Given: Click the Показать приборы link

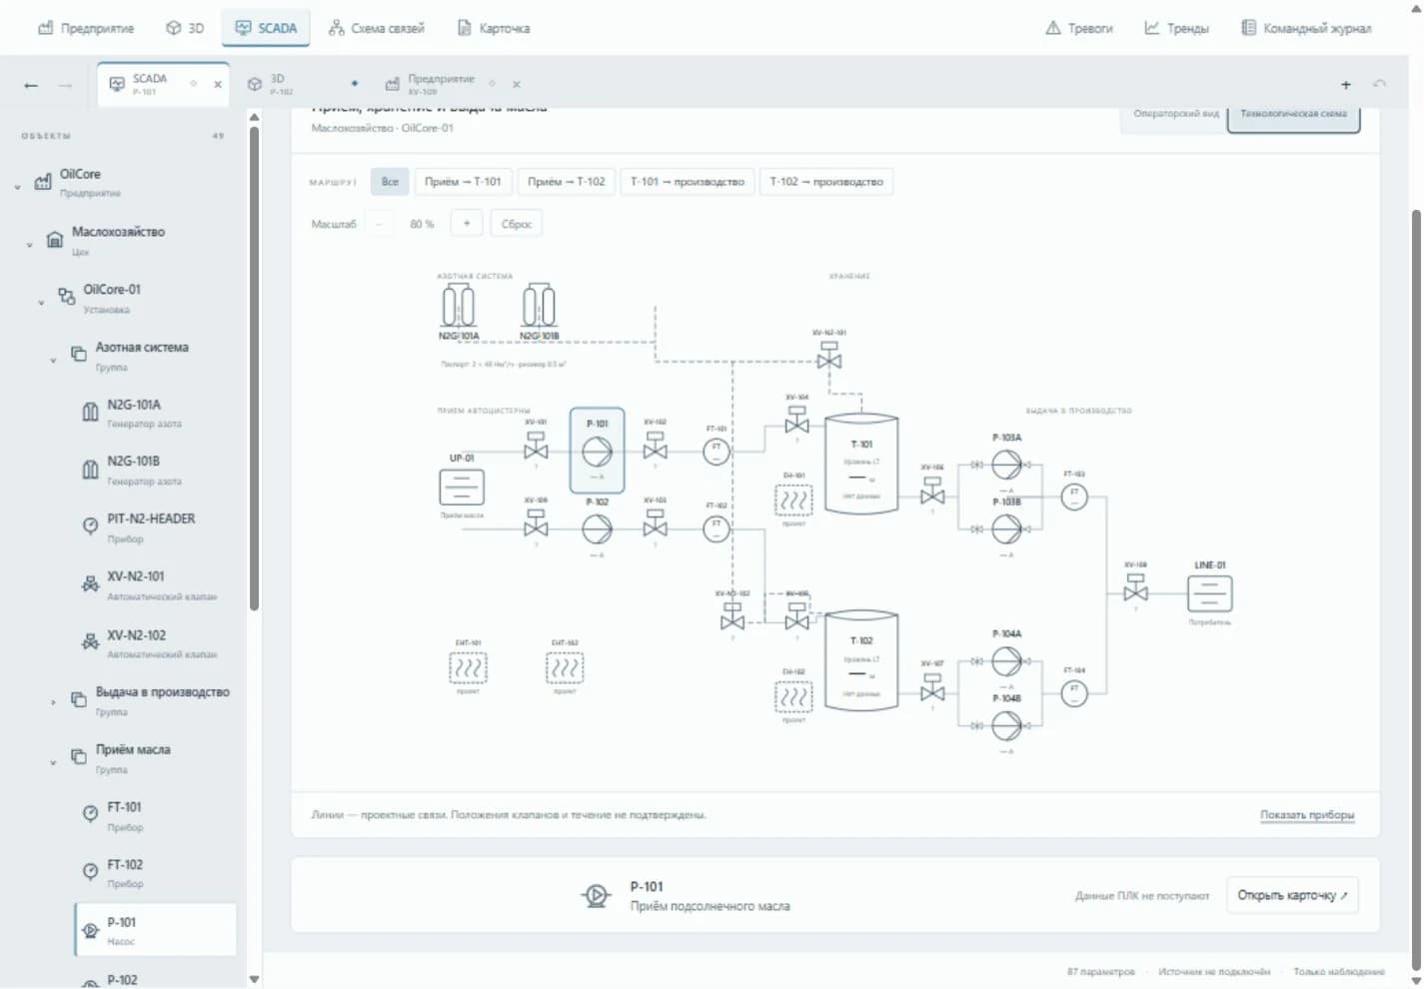Looking at the screenshot, I should [1307, 815].
